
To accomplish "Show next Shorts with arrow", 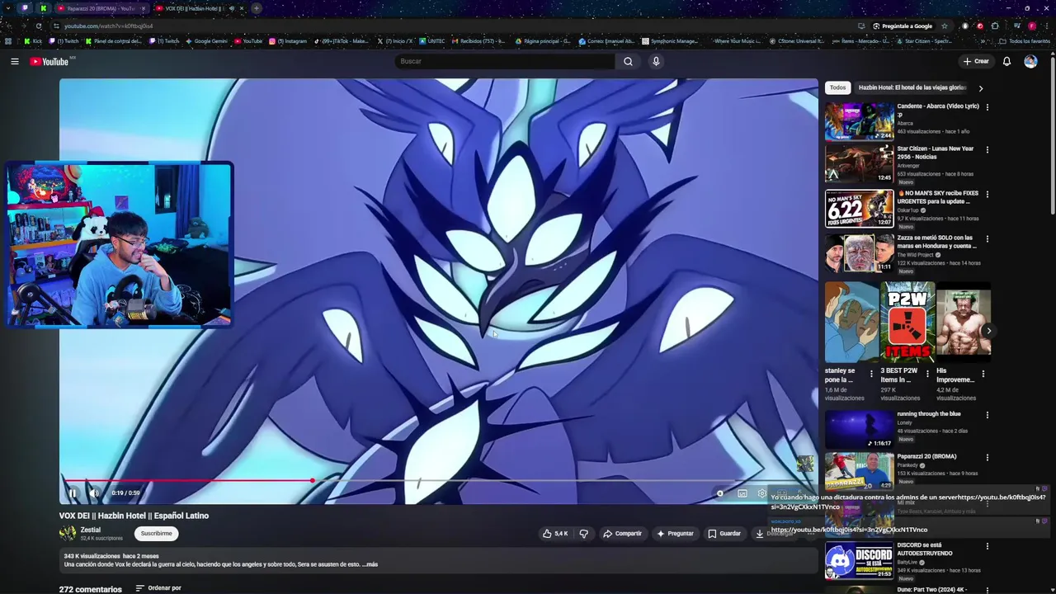I will coord(988,331).
